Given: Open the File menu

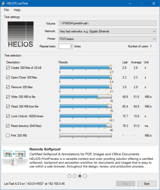Looking at the screenshot, I should (x=7, y=10).
